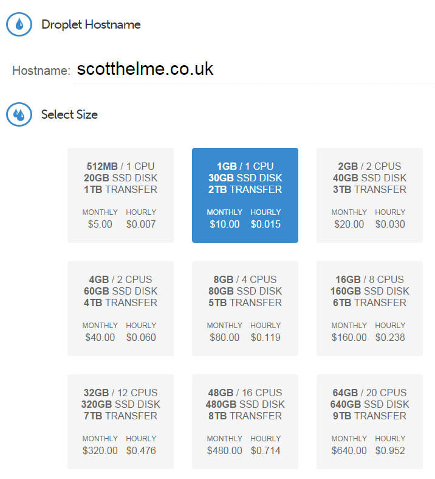Select the 1GB / 1 CPU plan

pyautogui.click(x=245, y=195)
